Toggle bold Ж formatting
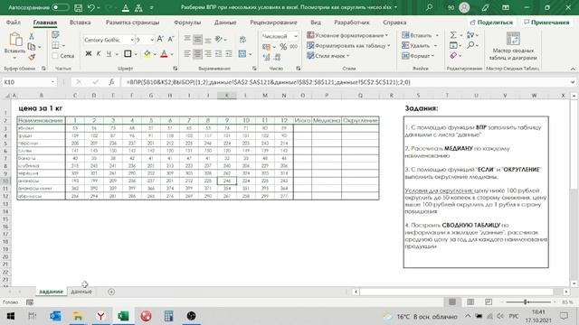This screenshot has width=579, height=325. coord(89,54)
